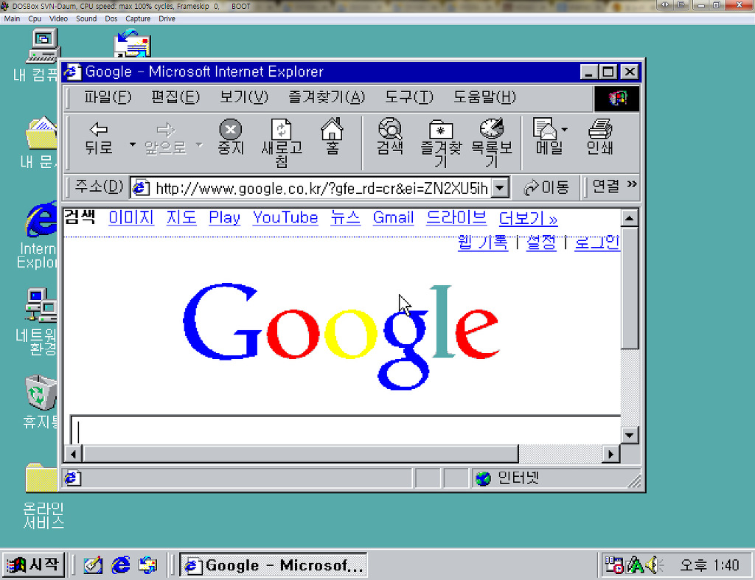The width and height of the screenshot is (755, 580).
Task: Open the 파일(F) menu
Action: [x=108, y=97]
